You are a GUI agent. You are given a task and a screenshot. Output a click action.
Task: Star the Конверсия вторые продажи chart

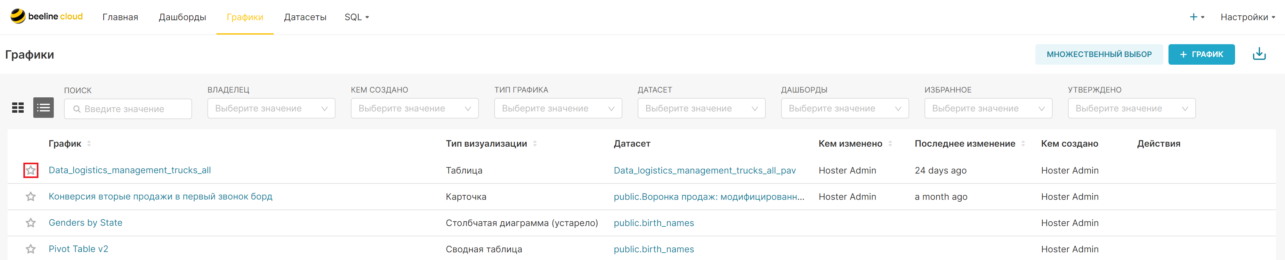[x=31, y=197]
